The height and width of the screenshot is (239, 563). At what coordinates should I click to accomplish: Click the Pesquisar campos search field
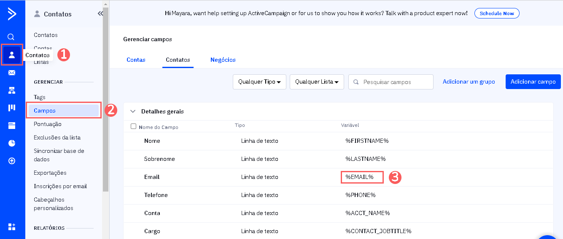(395, 82)
